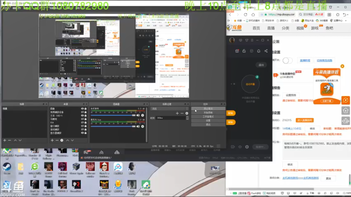This screenshot has width=351, height=197.
Task: Toggle visibility of 图像 source
Action: (x=82, y=109)
